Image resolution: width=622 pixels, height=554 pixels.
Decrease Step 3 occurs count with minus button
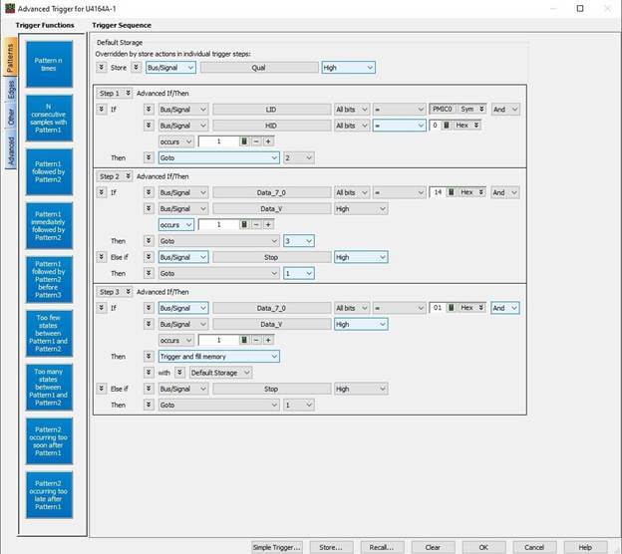(256, 340)
